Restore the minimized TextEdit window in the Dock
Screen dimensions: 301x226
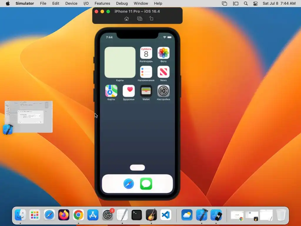coord(266,215)
